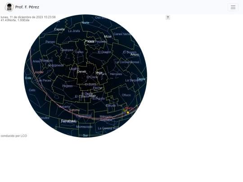Image resolution: width=243 pixels, height=182 pixels.
Task: Select the date and time text
Action: (28, 17)
